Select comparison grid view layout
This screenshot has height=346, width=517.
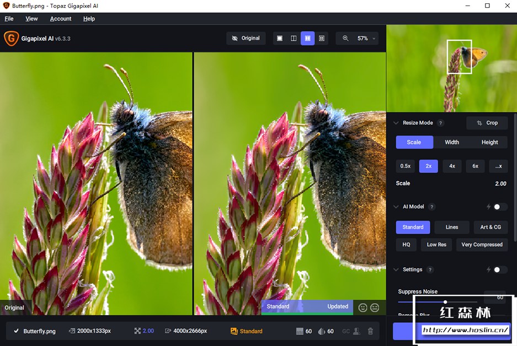pos(322,39)
